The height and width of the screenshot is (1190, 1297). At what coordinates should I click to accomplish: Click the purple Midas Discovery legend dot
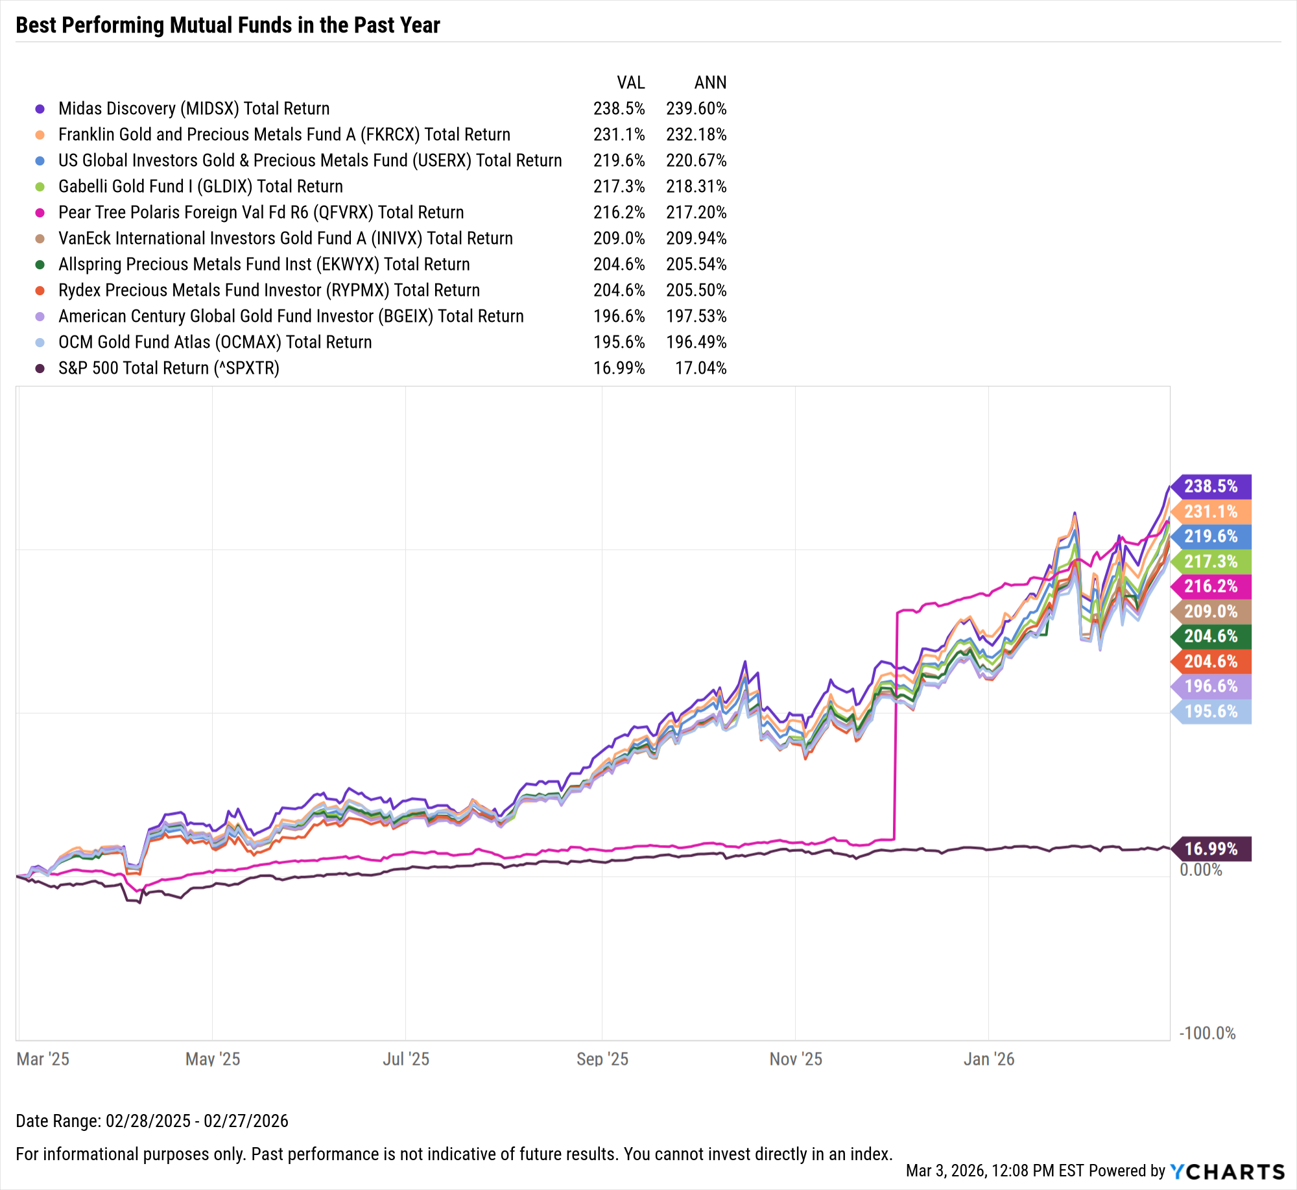coord(40,108)
